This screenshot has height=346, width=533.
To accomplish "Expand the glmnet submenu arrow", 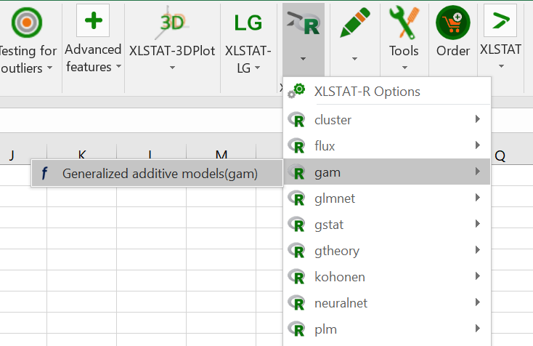I will pyautogui.click(x=477, y=198).
